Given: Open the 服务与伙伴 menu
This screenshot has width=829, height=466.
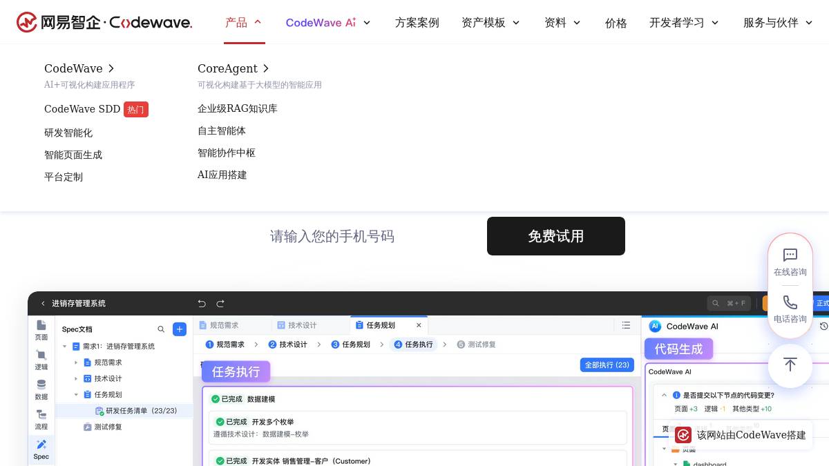Looking at the screenshot, I should 770,23.
